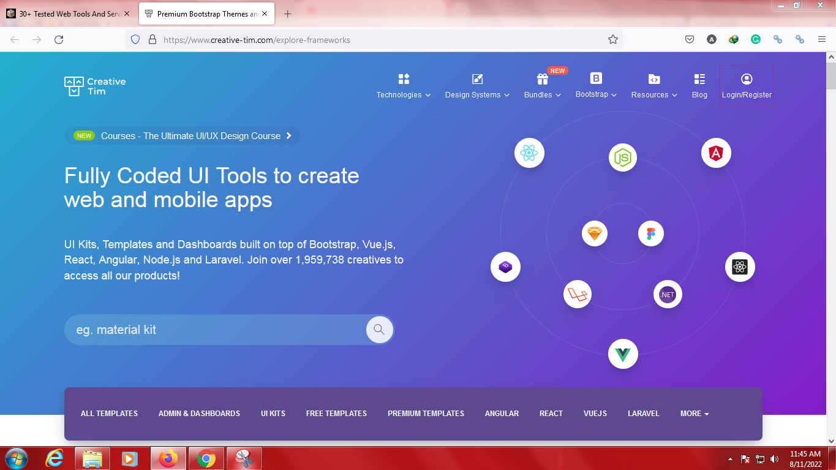Show hidden tray icons arrow
Image resolution: width=836 pixels, height=470 pixels.
click(729, 459)
